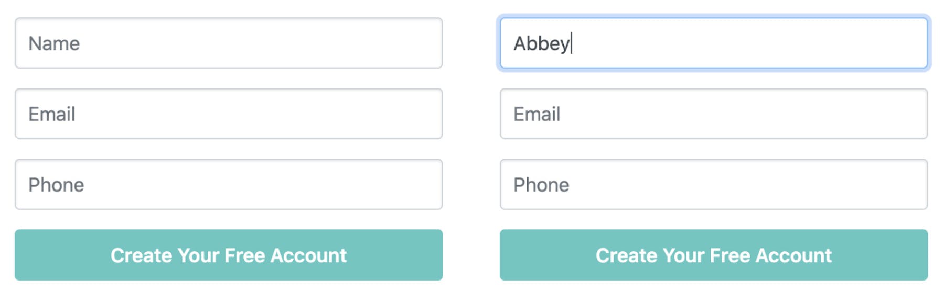Viewport: 944px width, 302px height.
Task: Click the teal button under the left Phone field
Action: coord(229,255)
